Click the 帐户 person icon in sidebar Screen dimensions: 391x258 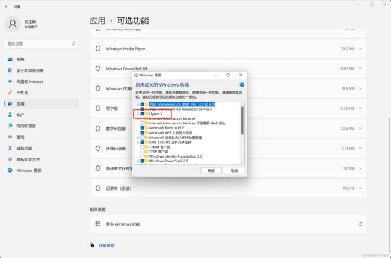coord(10,115)
